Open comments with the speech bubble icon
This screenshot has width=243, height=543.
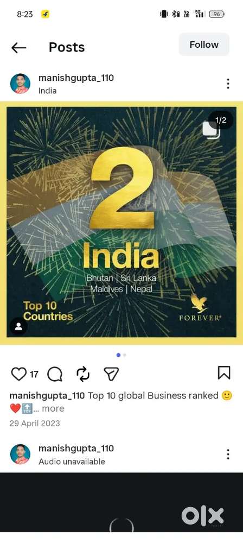click(55, 374)
